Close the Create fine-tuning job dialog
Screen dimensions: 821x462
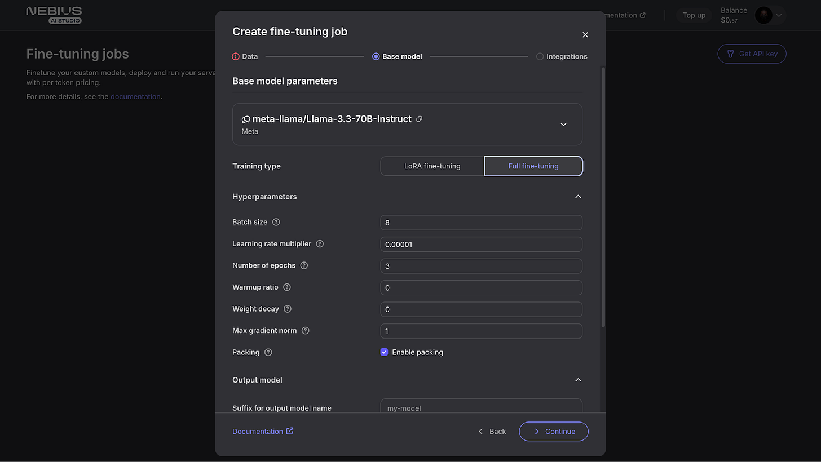click(x=585, y=35)
